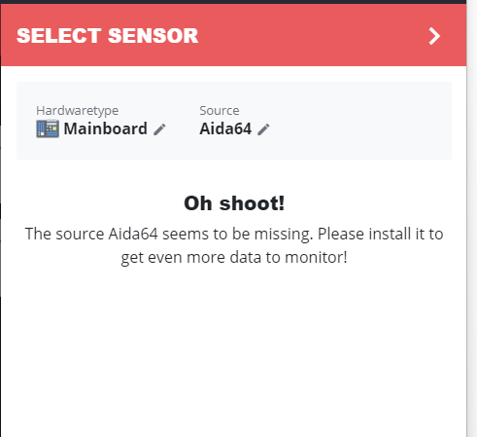Select the SELECT SENSOR header title

click(107, 36)
